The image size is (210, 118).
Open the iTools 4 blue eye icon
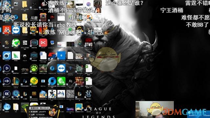[x=7, y=55]
